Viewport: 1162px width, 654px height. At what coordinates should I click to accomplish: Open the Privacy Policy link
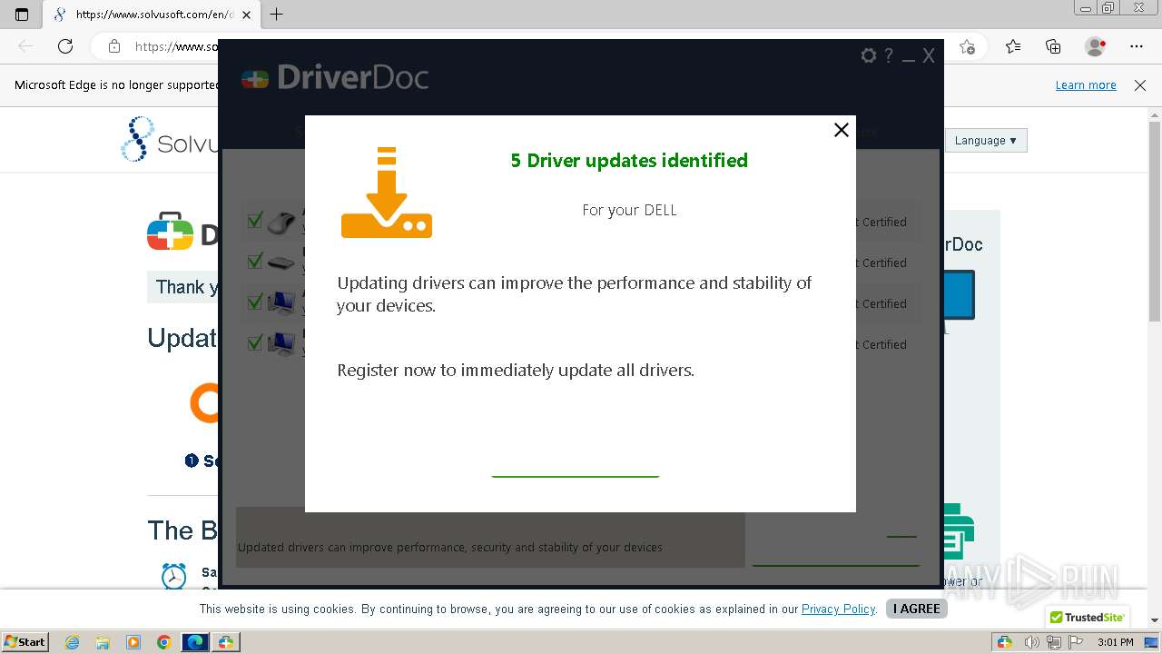tap(838, 609)
